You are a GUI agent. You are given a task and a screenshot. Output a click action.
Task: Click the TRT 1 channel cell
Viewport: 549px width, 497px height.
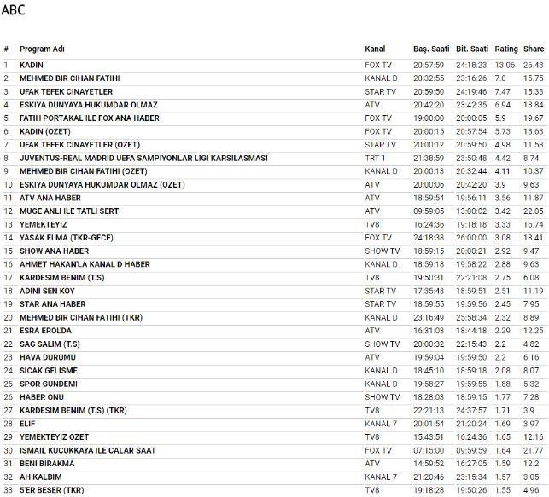[x=375, y=158]
